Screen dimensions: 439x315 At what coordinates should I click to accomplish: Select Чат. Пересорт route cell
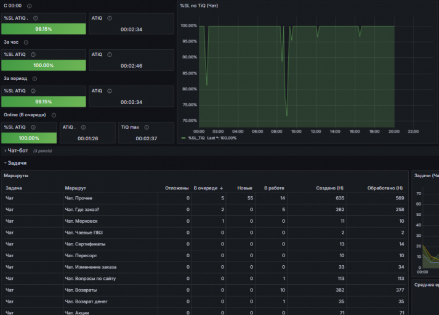pos(110,255)
